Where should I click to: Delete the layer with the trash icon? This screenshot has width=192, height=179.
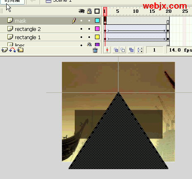[95, 50]
